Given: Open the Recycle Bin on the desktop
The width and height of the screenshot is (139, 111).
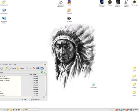Looking at the screenshot, I should 94,85.
